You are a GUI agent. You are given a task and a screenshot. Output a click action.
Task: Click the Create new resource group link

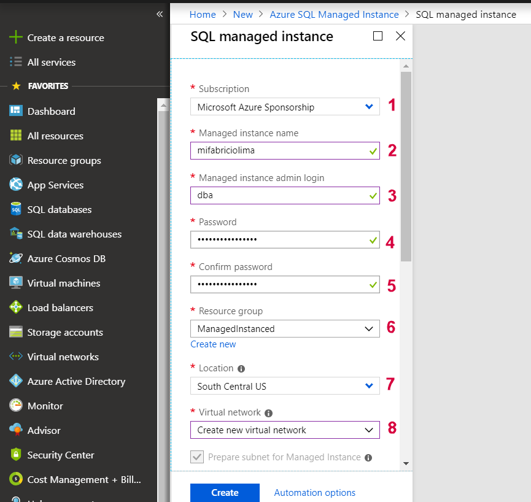tap(213, 344)
